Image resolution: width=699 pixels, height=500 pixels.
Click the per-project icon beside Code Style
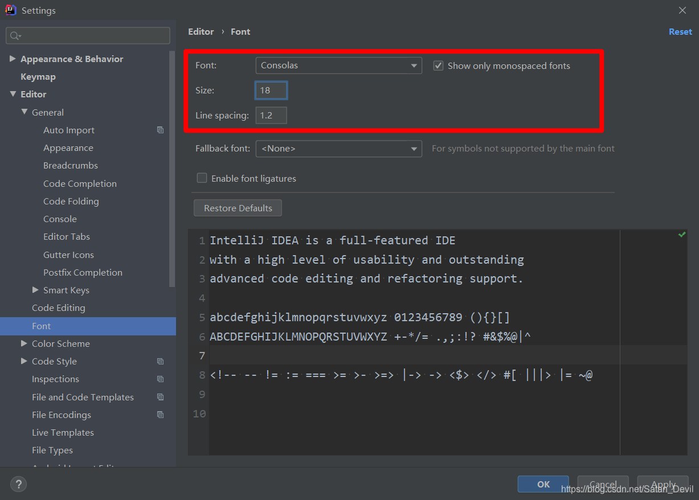point(161,361)
